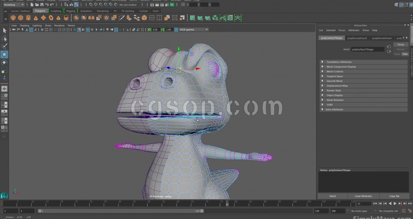Click the Redo arrow icon
Image resolution: width=413 pixels, height=219 pixels.
tap(52, 5)
